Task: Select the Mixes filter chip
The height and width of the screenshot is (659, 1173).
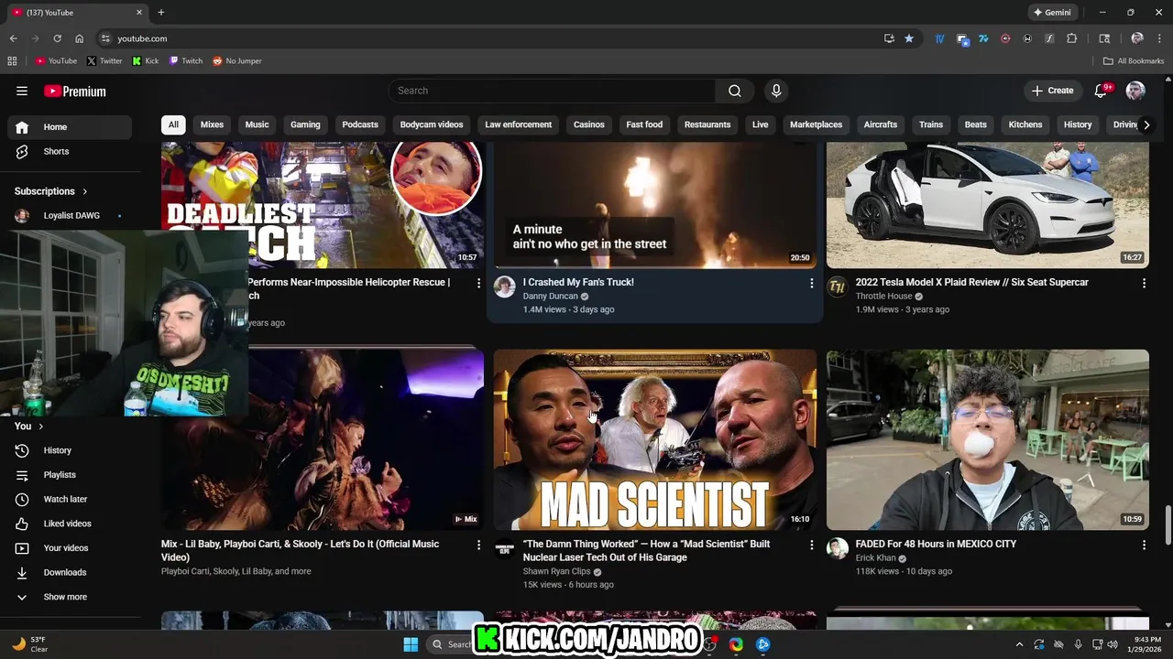Action: pos(212,124)
